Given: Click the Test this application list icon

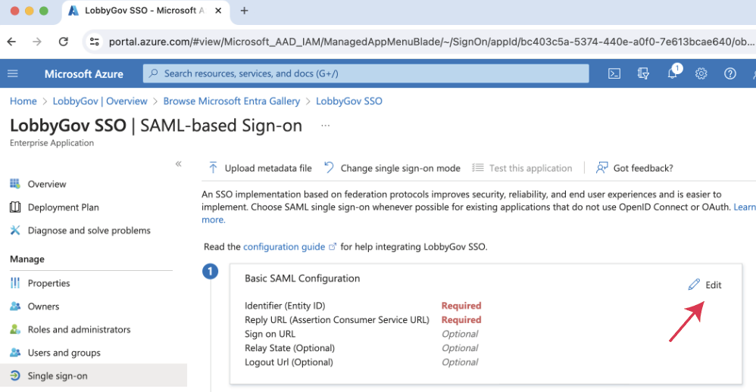Looking at the screenshot, I should click(x=478, y=167).
